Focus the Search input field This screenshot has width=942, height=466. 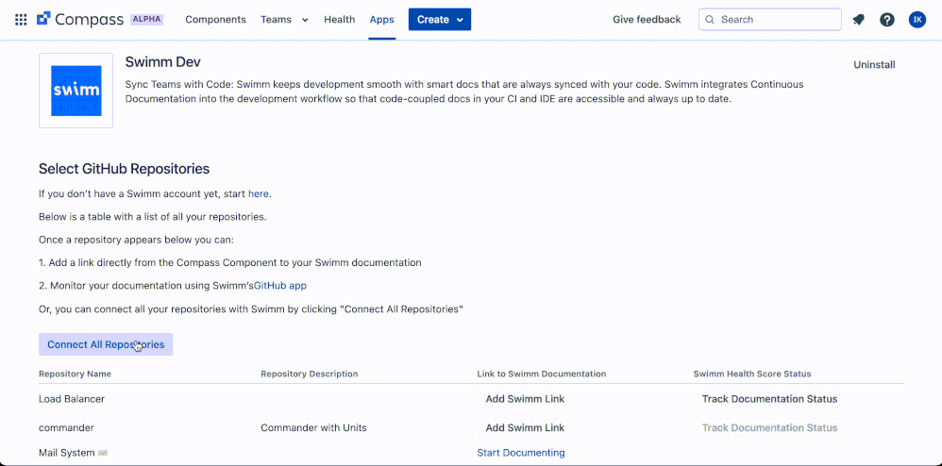(769, 19)
